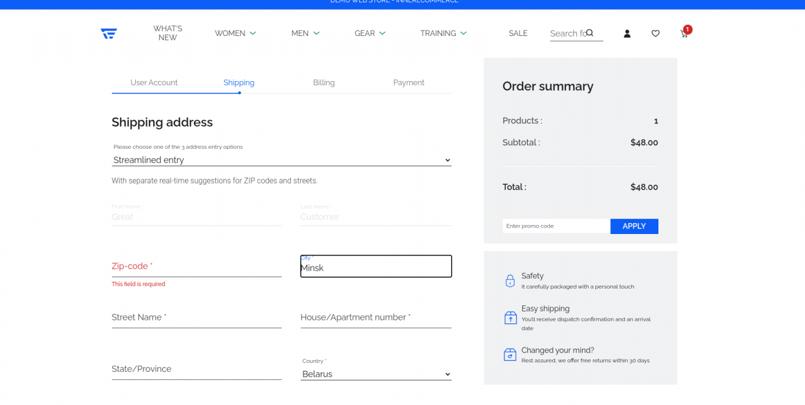This screenshot has height=405, width=805.
Task: Click the Zip-code input field
Action: tap(196, 266)
